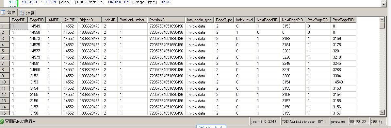The height and width of the screenshot is (128, 391).
Task: Select entire row 1 via its row header
Action: point(5,26)
